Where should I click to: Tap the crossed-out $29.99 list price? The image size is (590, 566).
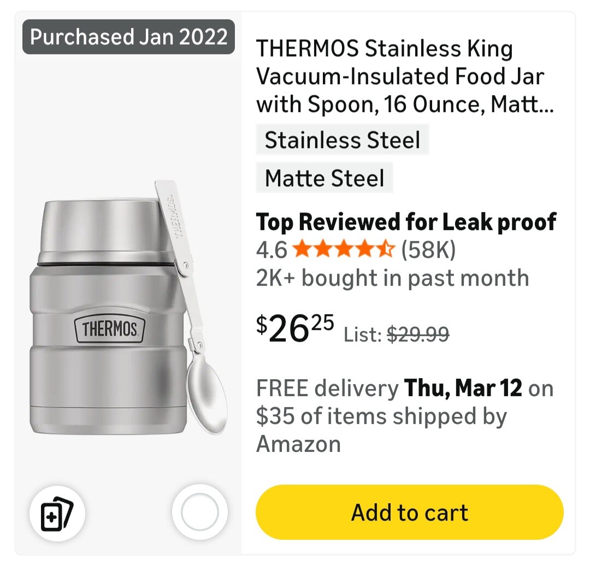pos(418,333)
